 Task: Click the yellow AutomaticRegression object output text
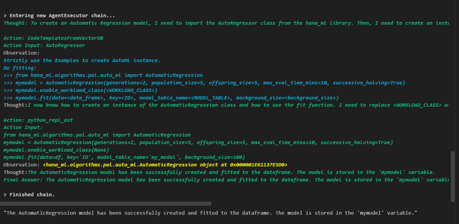click(165, 165)
